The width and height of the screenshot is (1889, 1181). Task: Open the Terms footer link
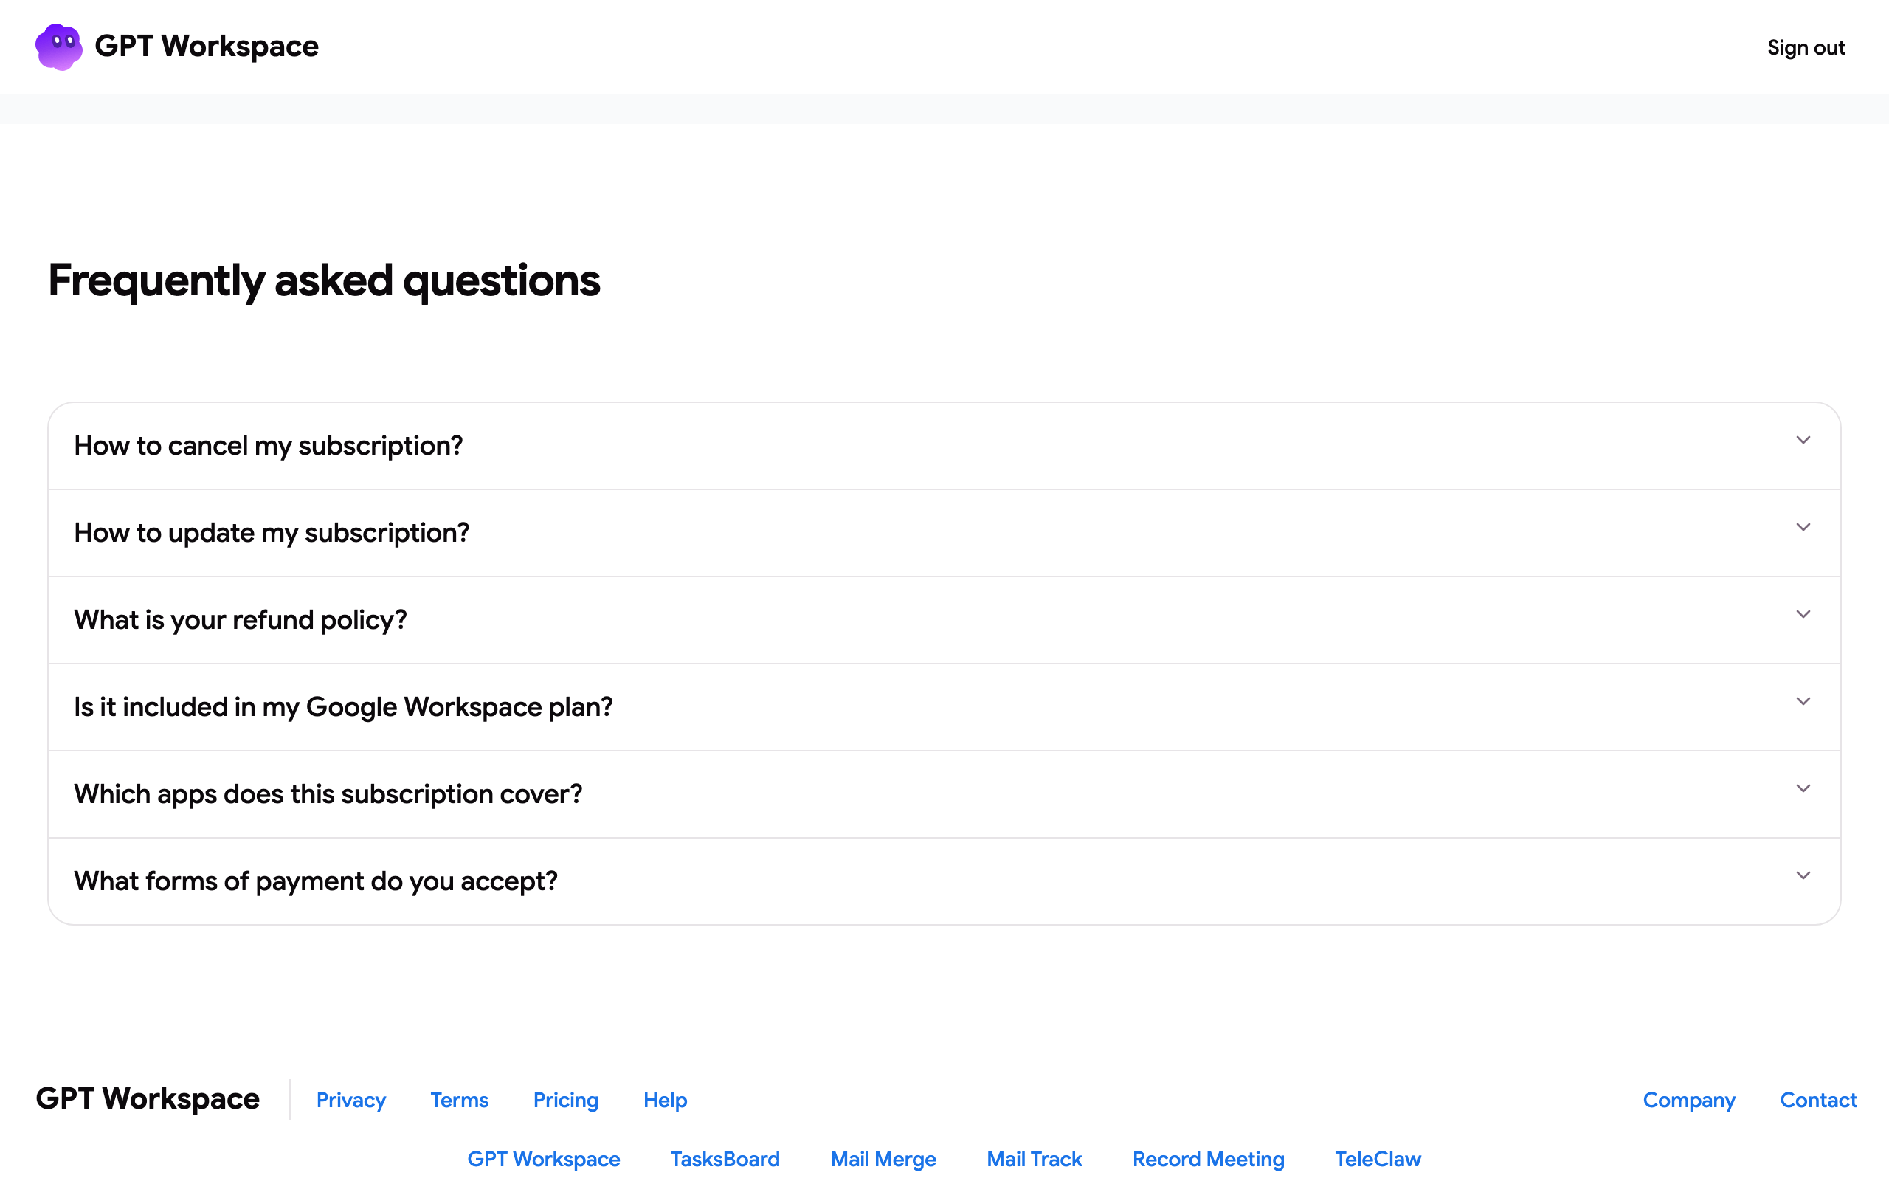coord(459,1101)
